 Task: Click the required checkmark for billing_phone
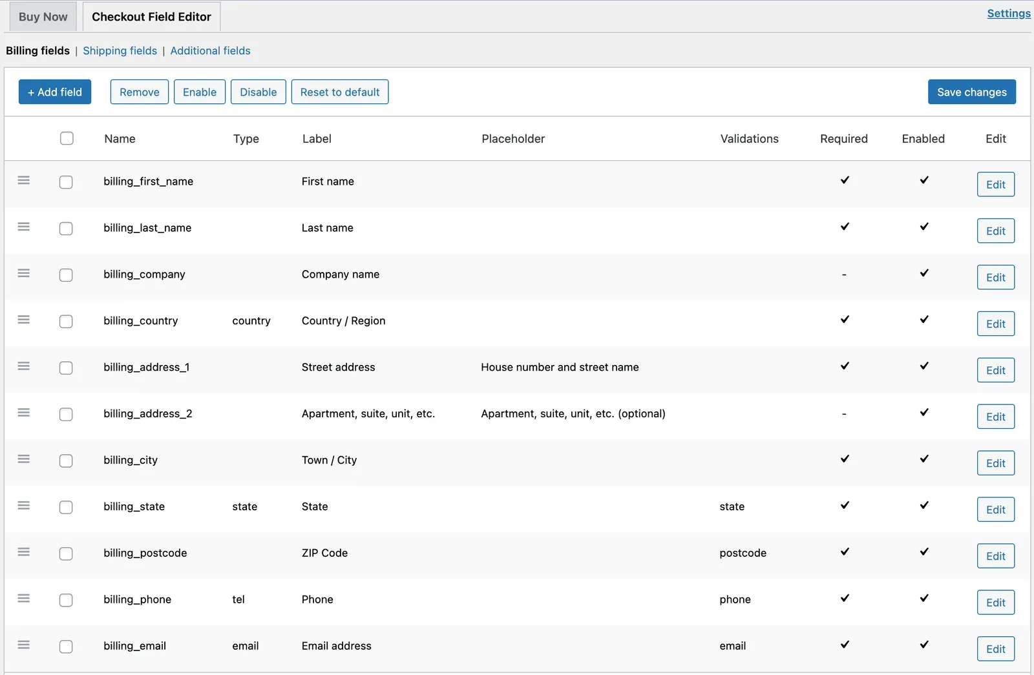pyautogui.click(x=845, y=598)
